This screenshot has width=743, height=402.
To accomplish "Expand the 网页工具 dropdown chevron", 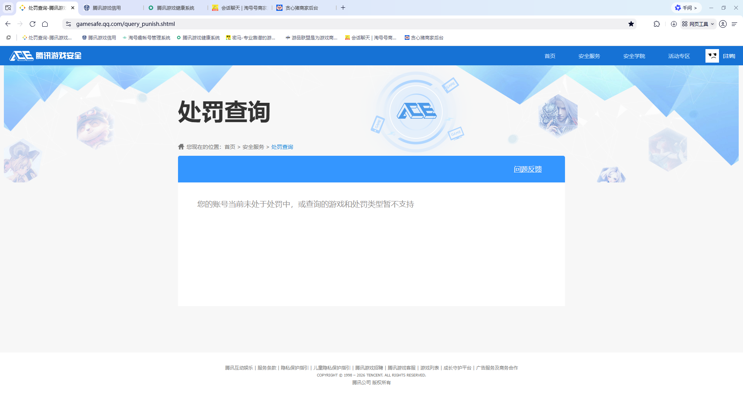I will coord(712,24).
